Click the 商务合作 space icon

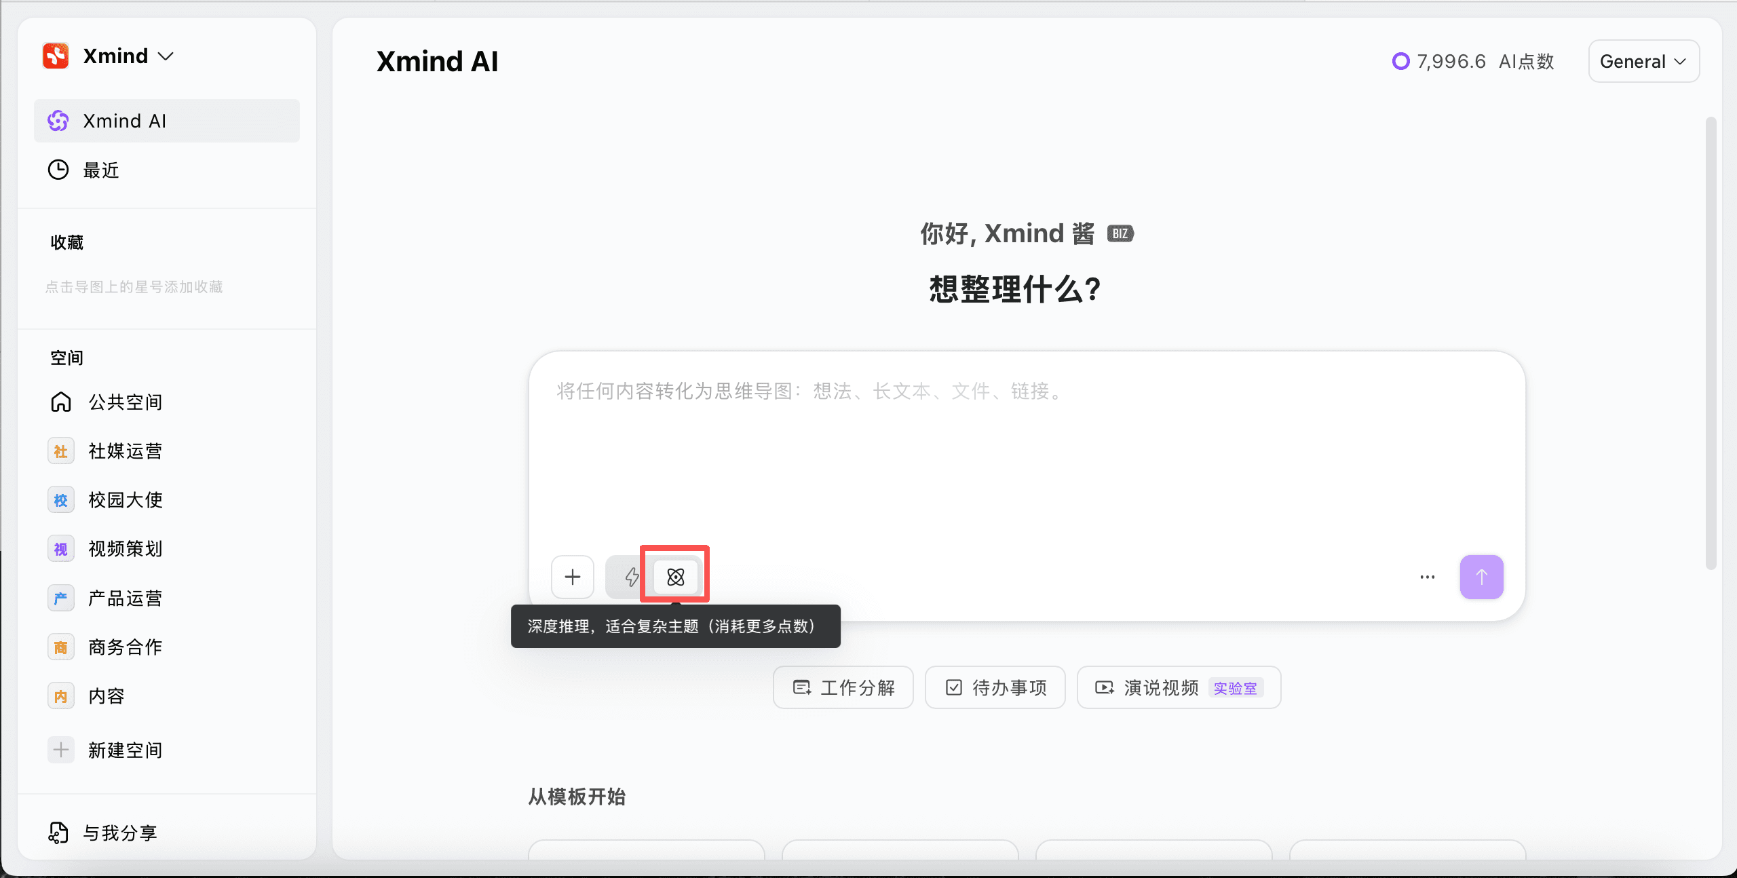[x=61, y=647]
